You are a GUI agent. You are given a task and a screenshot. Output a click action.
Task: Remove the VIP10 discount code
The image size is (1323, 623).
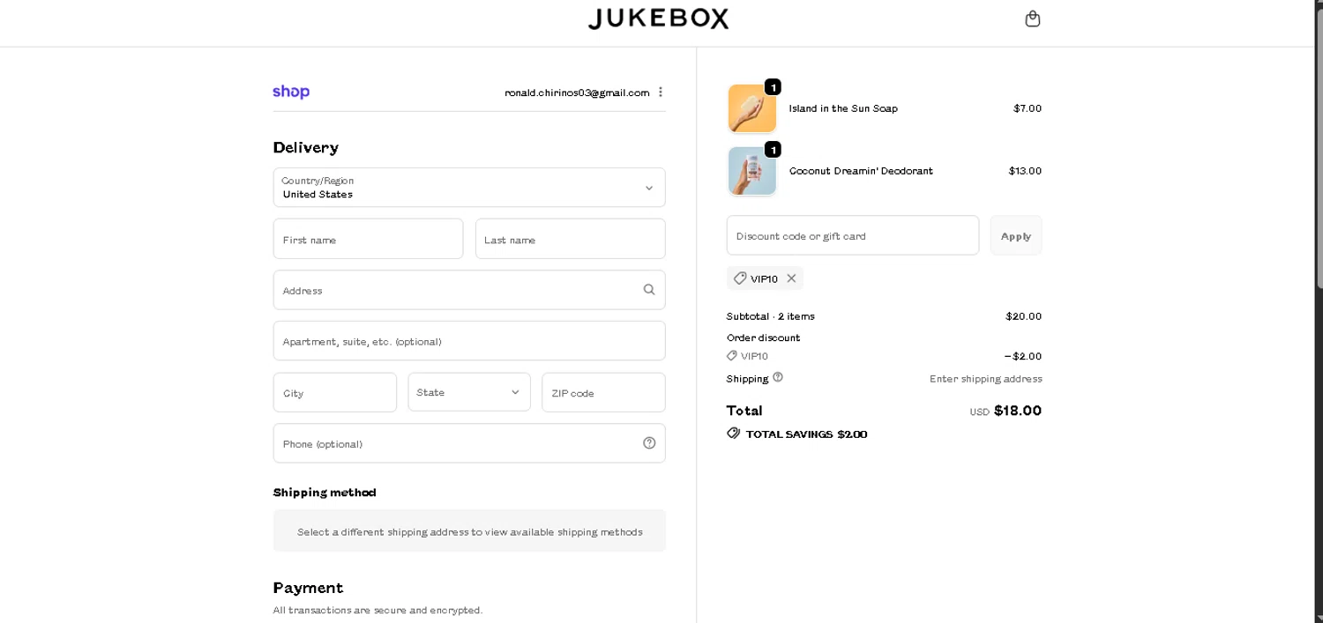tap(791, 278)
